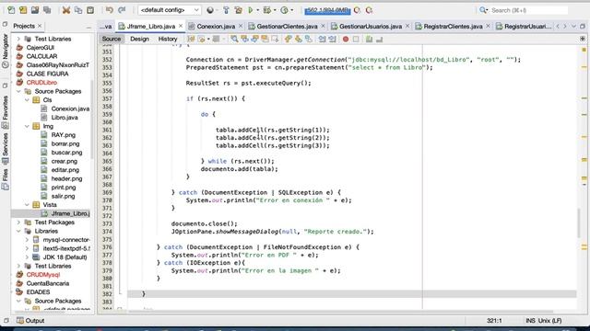Click the Shift Line Left icon

[322, 39]
